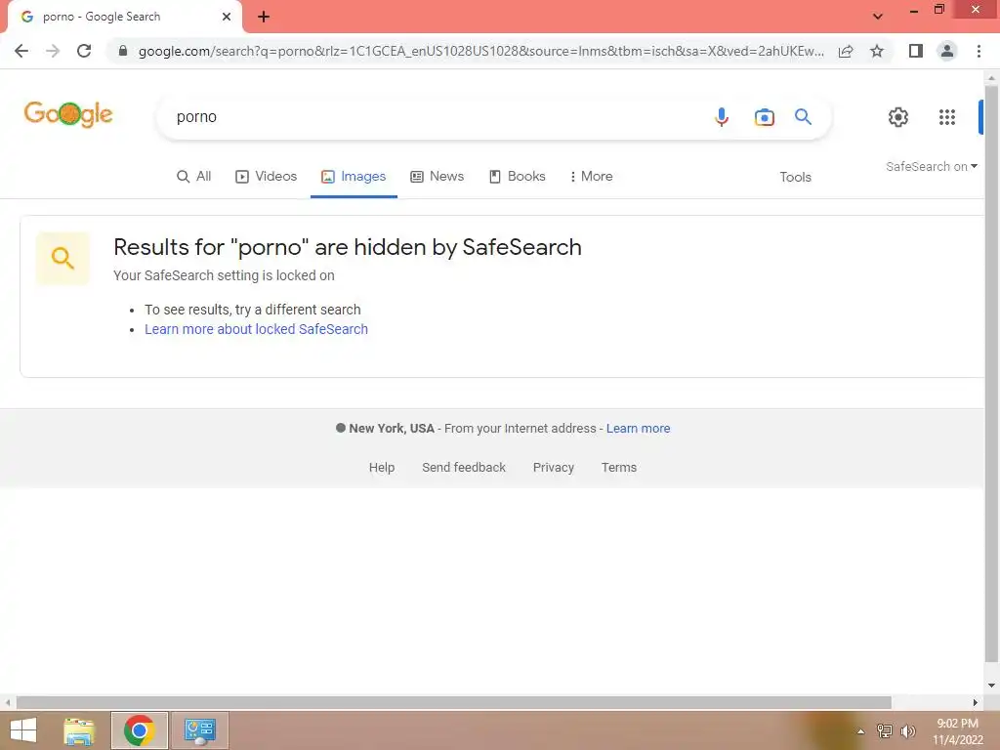1000x750 pixels.
Task: Open the Windows Start button
Action: (23, 730)
